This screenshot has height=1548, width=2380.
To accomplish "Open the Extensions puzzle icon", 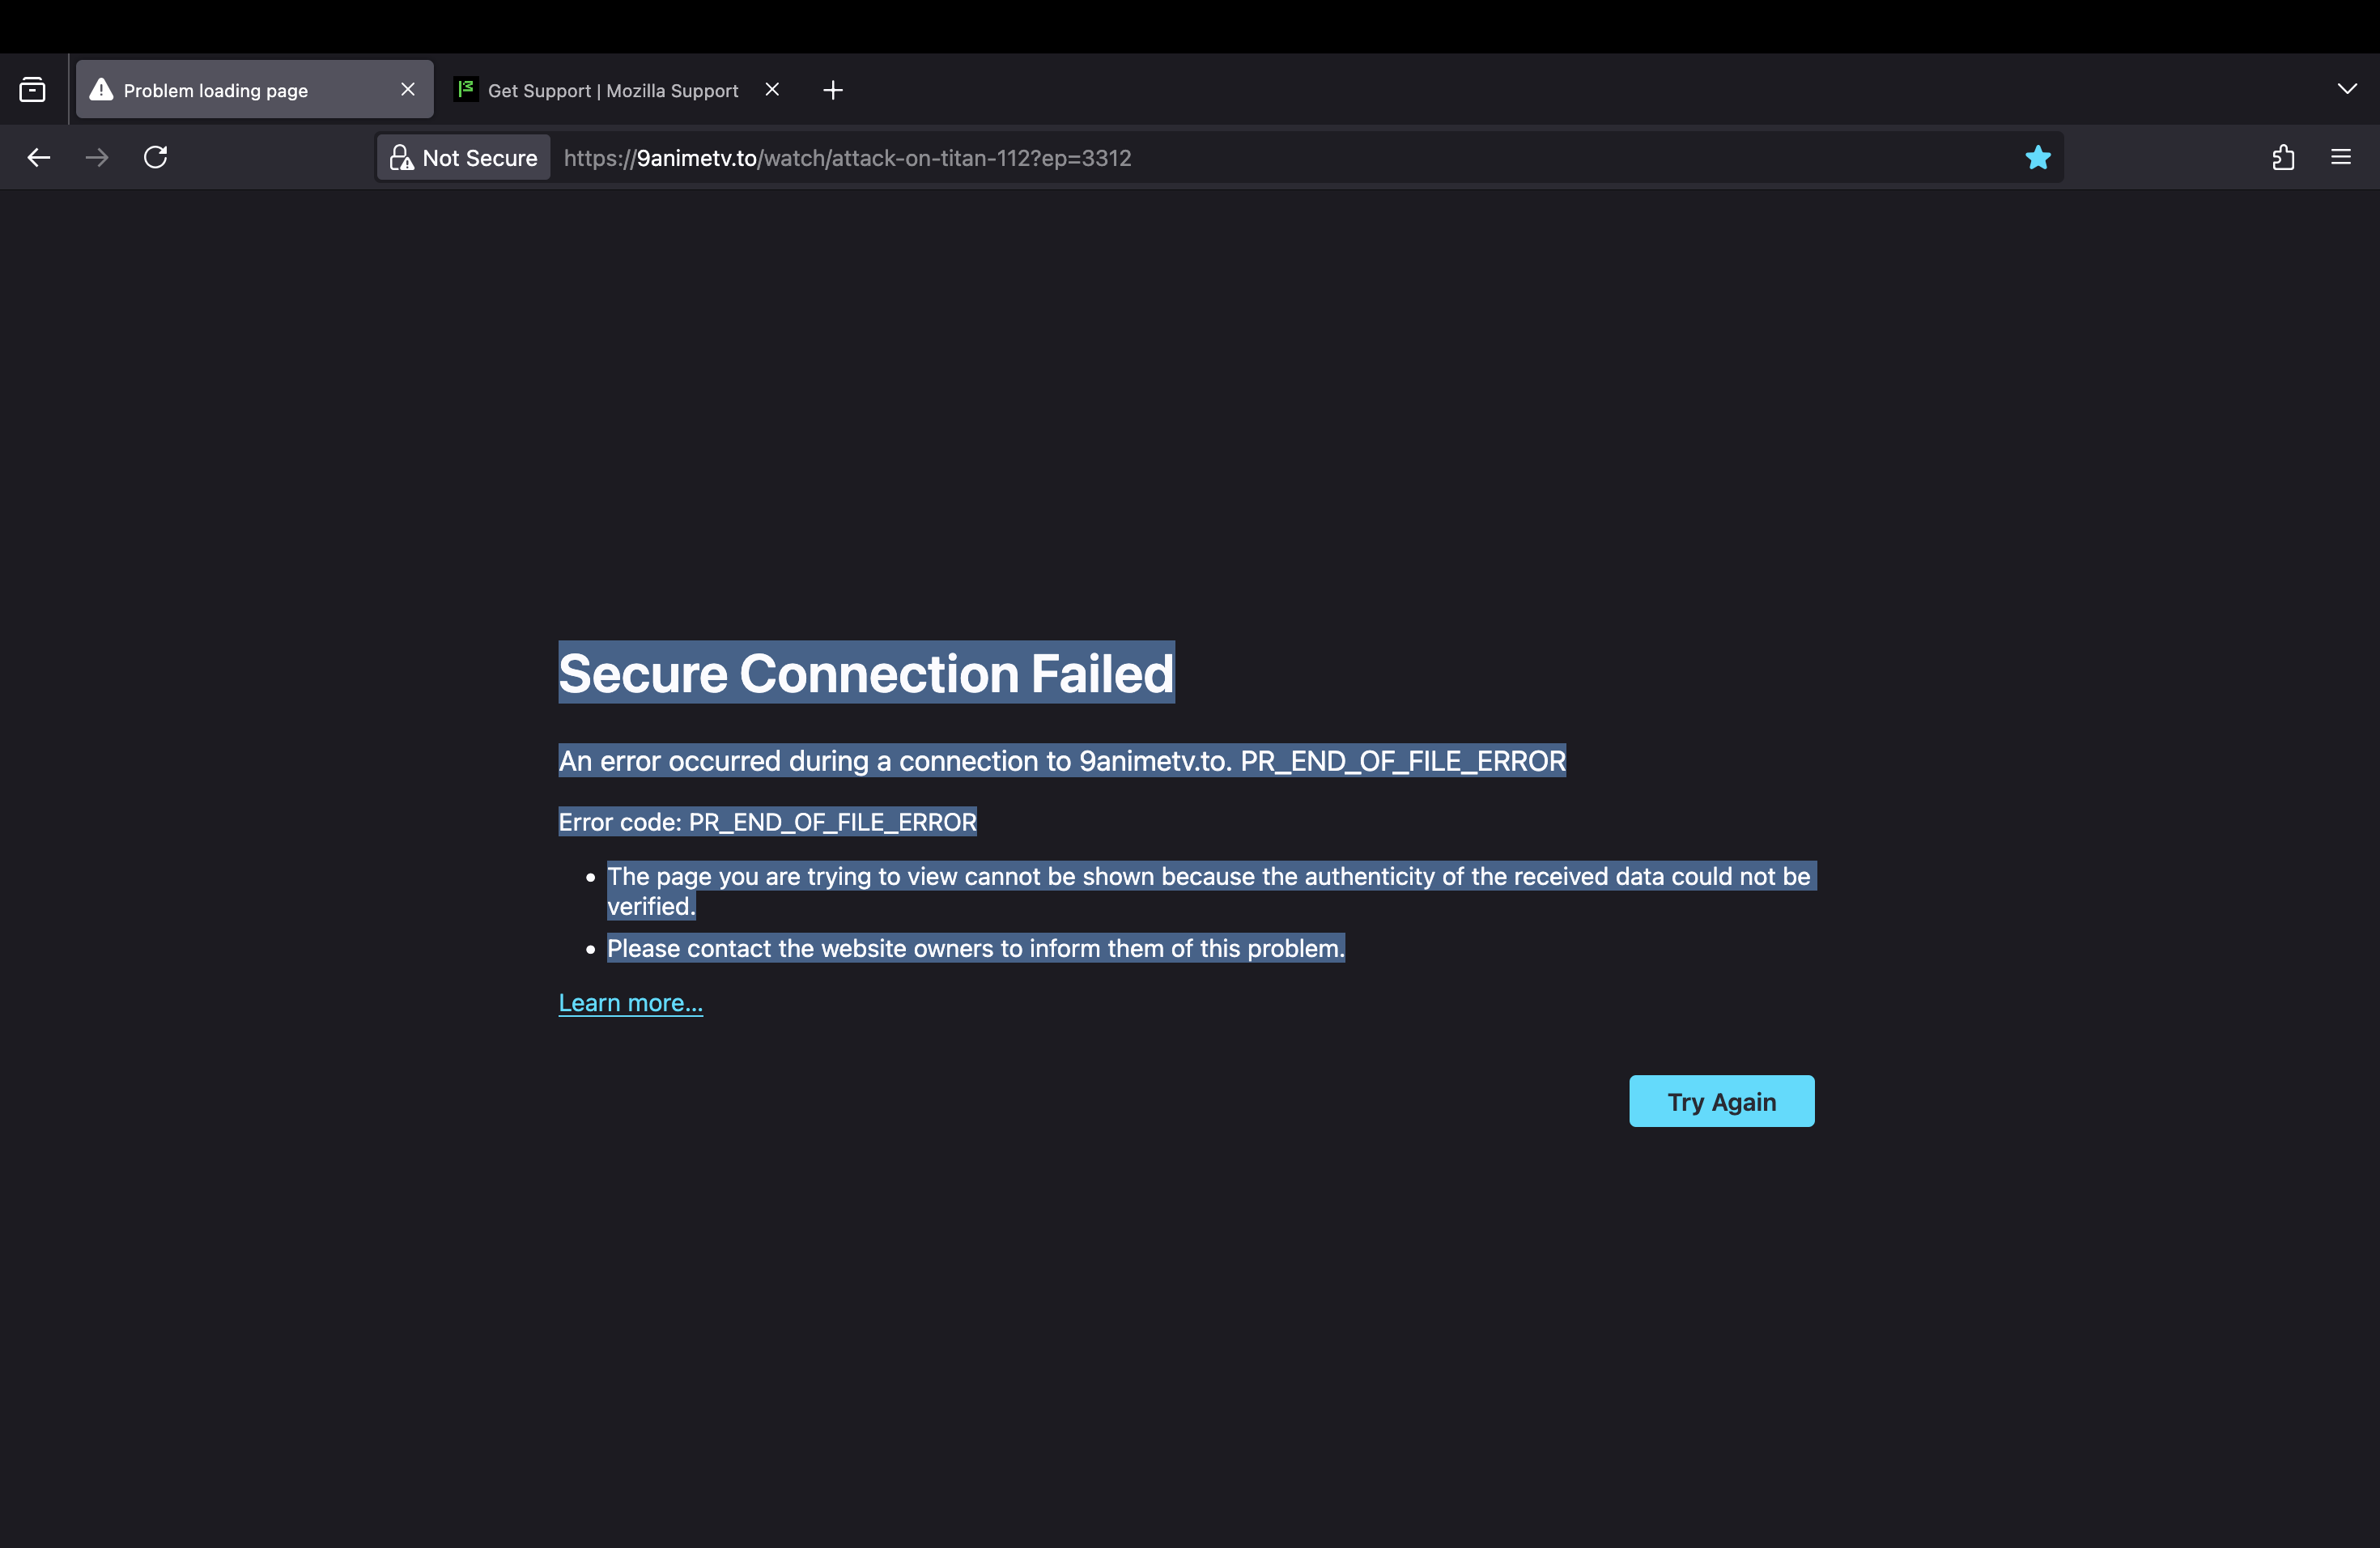I will coord(2283,158).
